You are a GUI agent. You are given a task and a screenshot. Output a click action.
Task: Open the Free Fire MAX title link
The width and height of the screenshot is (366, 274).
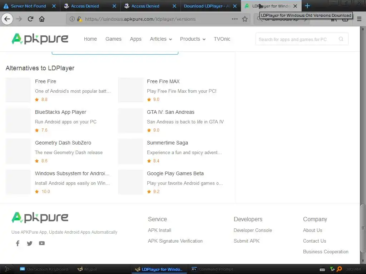click(x=163, y=81)
